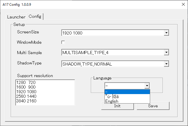This screenshot has height=126, width=188.
Task: Open the ShadowType dropdown
Action: point(166,64)
